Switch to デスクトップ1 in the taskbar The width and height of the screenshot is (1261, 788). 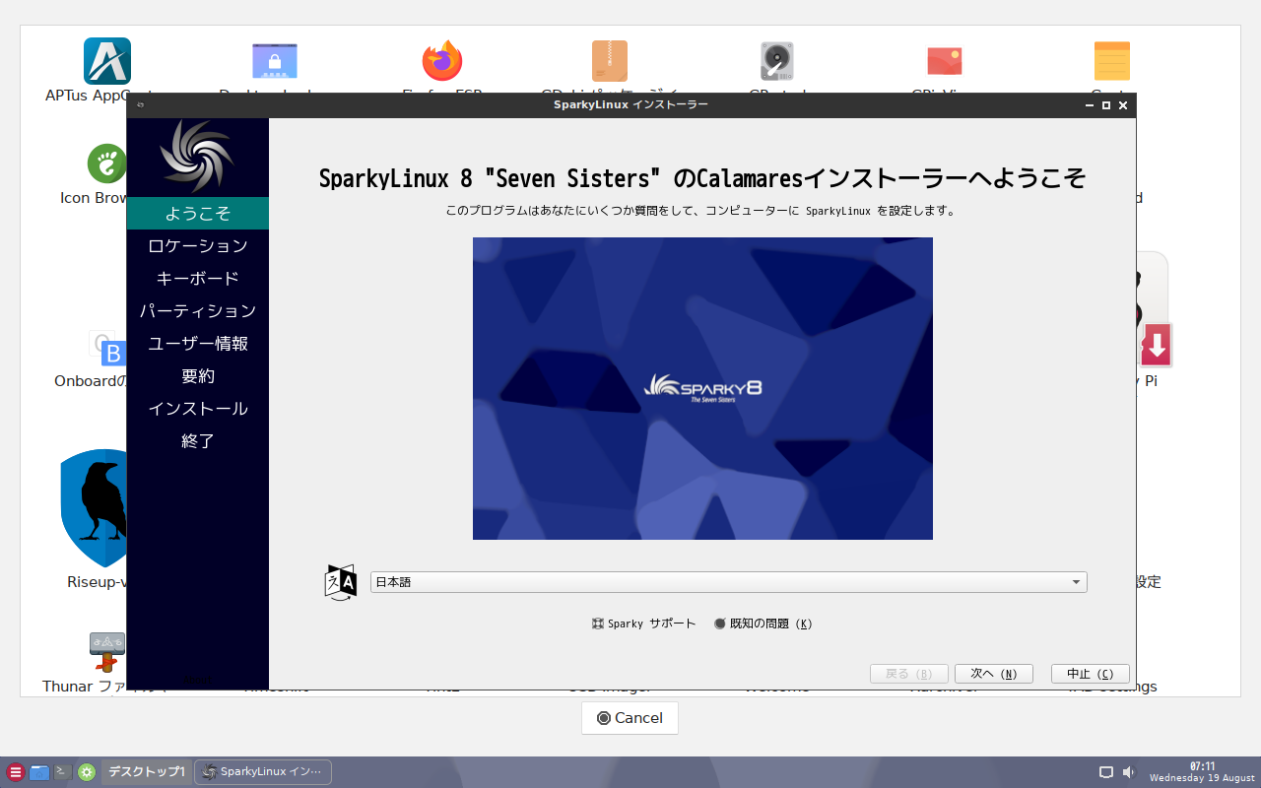146,772
